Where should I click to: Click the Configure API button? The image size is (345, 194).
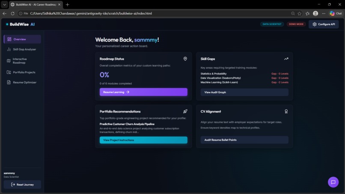point(324,24)
